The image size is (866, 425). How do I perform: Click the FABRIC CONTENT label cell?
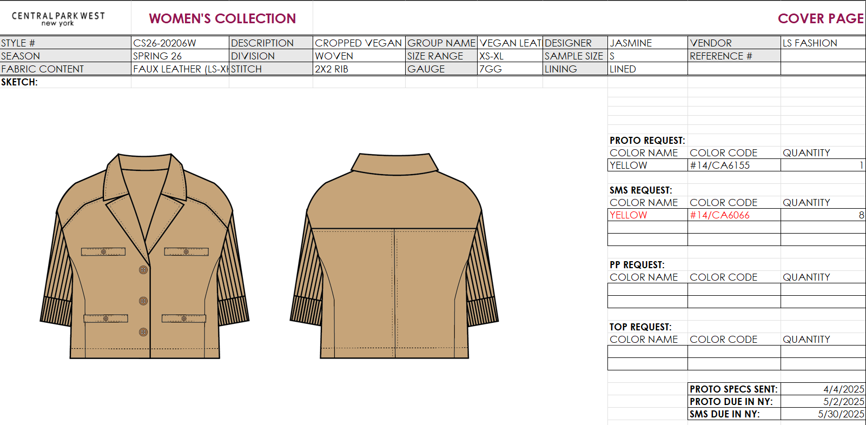pyautogui.click(x=65, y=69)
